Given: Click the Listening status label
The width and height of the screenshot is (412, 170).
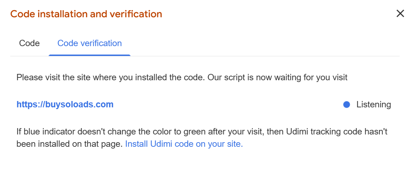Looking at the screenshot, I should [373, 105].
